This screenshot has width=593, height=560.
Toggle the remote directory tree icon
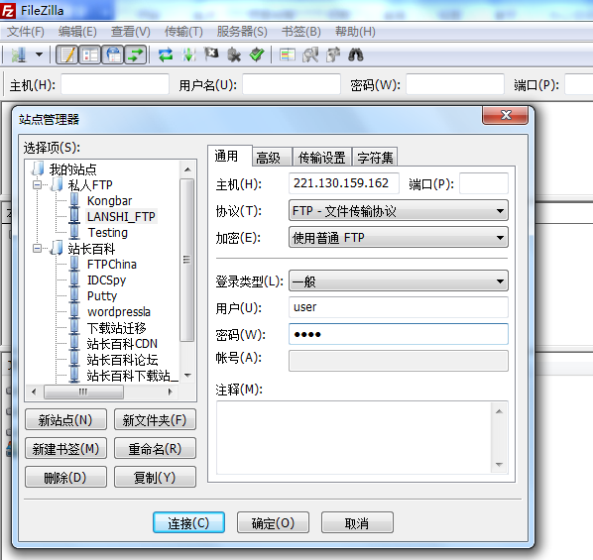point(113,56)
